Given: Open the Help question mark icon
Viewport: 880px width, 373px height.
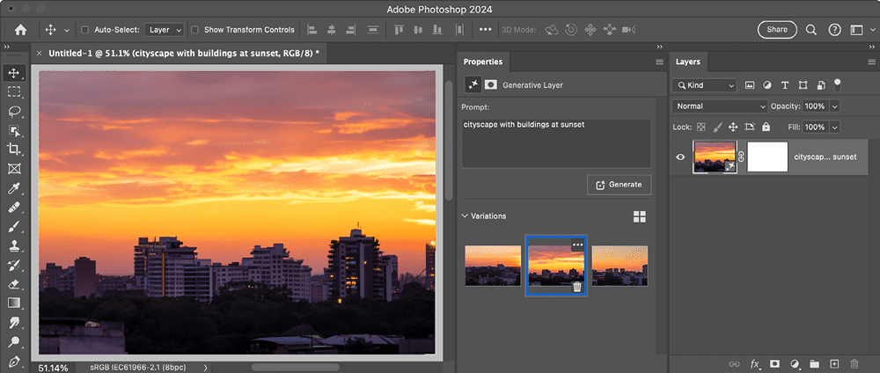Looking at the screenshot, I should tap(834, 30).
